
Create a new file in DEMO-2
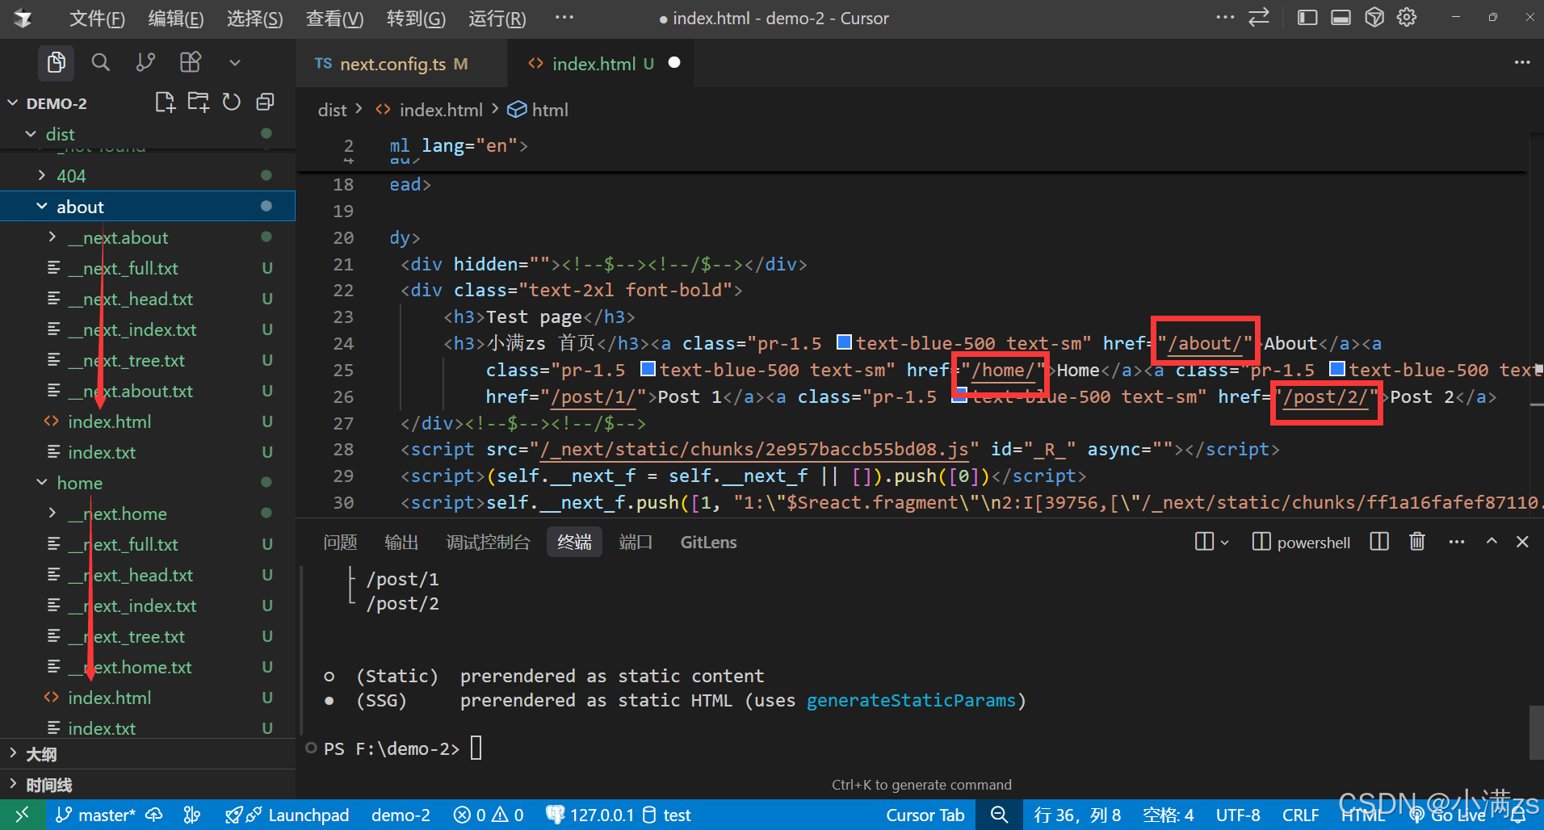tap(165, 103)
